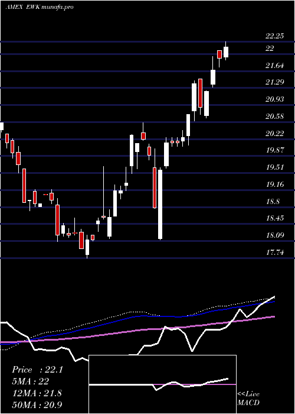The width and height of the screenshot is (295, 414).
Task: Click the 20.22 price axis label
Action: 275,134
